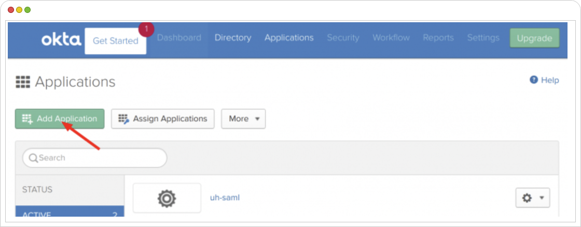Go to the Dashboard menu
The image size is (581, 227).
click(179, 38)
